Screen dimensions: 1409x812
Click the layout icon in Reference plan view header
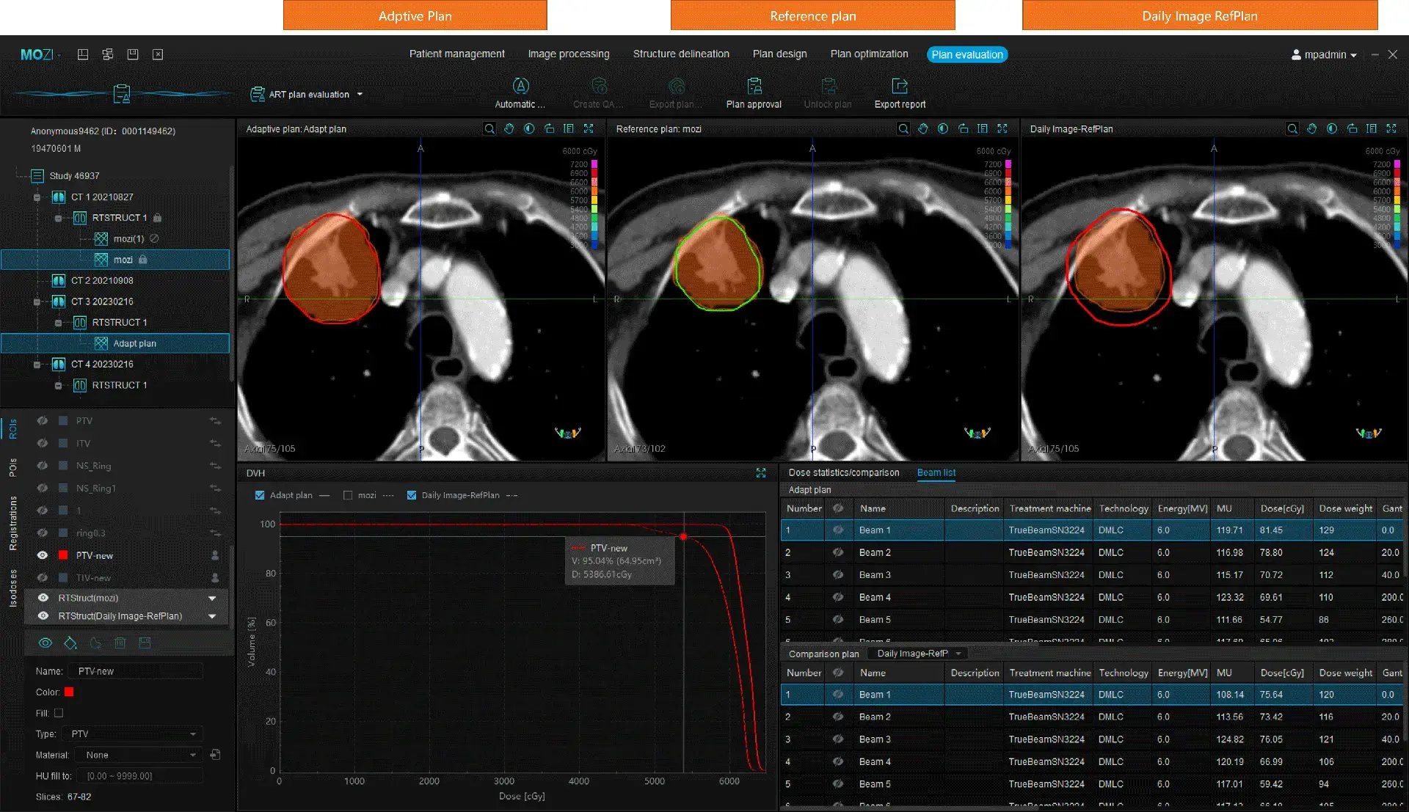983,129
